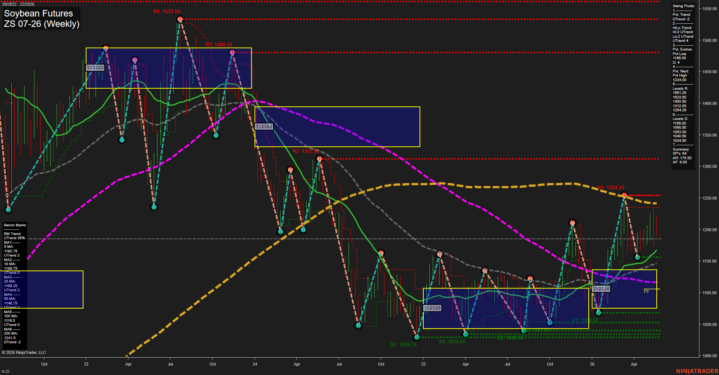This screenshot has height=375, width=719.
Task: Select the Pvt. Evolve: entry
Action: (682, 49)
